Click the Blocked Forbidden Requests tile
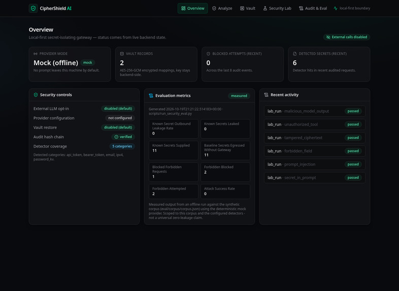Viewport: 399px width, 291px height. 174,172
